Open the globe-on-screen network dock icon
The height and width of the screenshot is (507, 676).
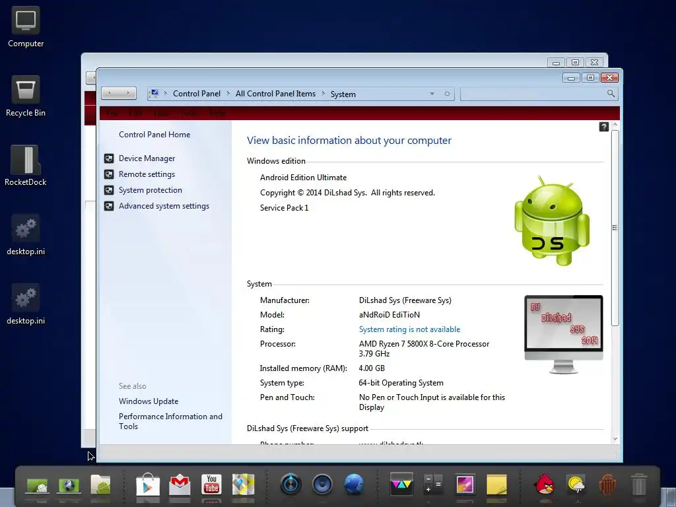69,485
